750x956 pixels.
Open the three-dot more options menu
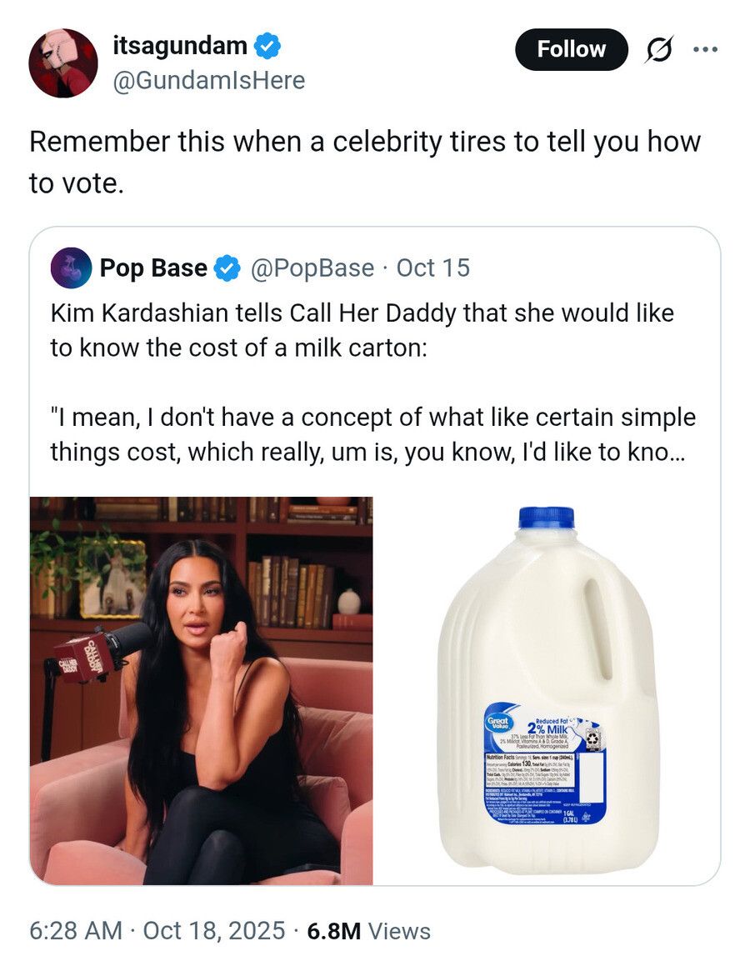pyautogui.click(x=704, y=49)
